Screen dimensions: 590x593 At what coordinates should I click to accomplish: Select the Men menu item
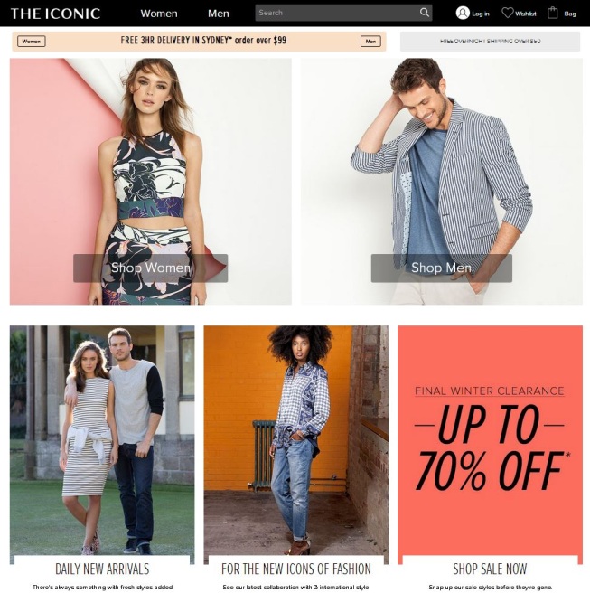tap(218, 14)
